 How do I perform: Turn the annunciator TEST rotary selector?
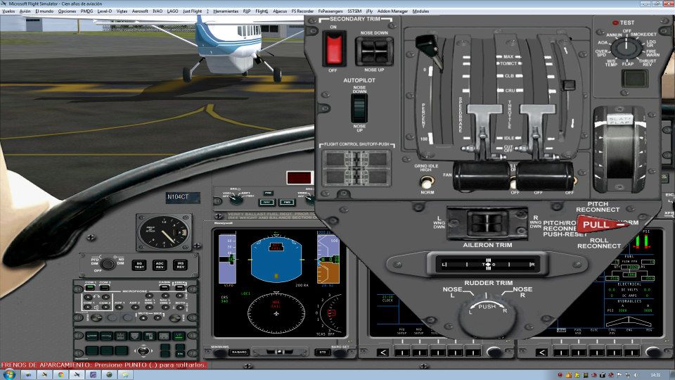[x=626, y=48]
